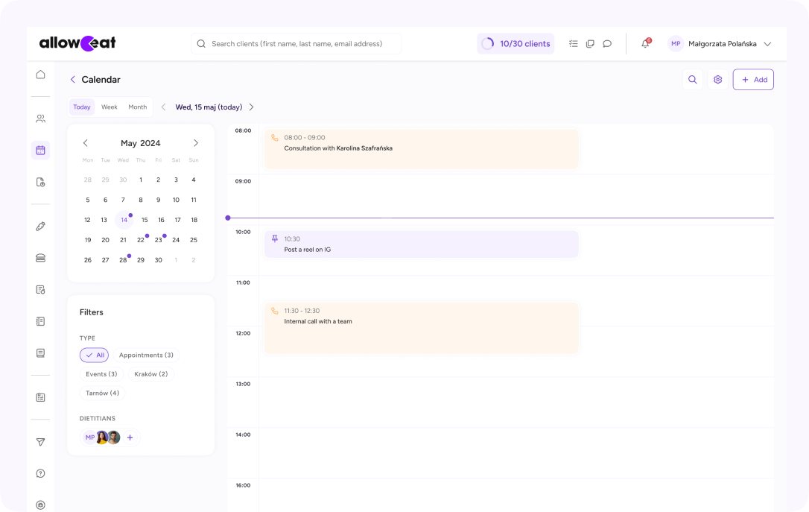Open calendar settings gear
Viewport: 809px width, 512px height.
(x=717, y=80)
